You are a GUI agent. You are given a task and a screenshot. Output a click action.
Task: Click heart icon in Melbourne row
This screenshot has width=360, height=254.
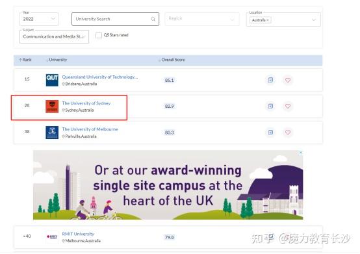[x=288, y=133]
